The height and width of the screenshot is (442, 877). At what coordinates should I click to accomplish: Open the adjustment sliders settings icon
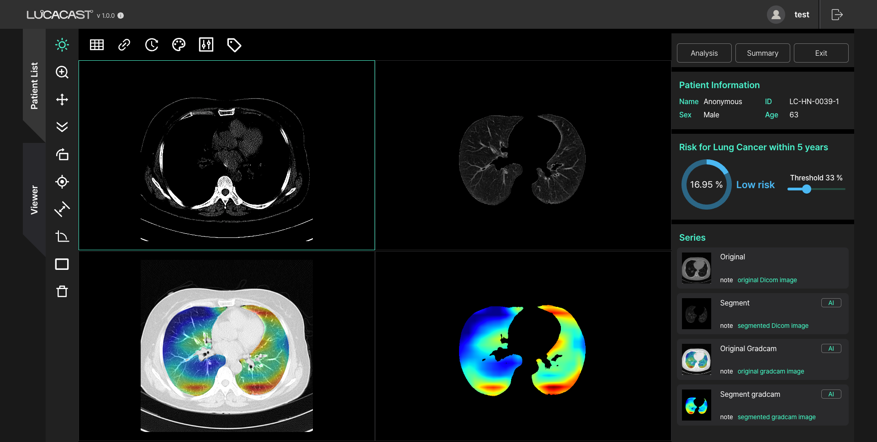[206, 45]
